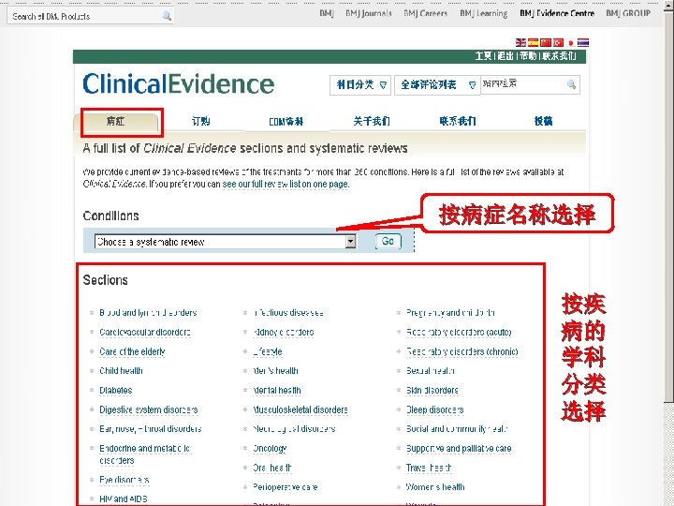Open the Kidney disorders section

pyautogui.click(x=284, y=332)
